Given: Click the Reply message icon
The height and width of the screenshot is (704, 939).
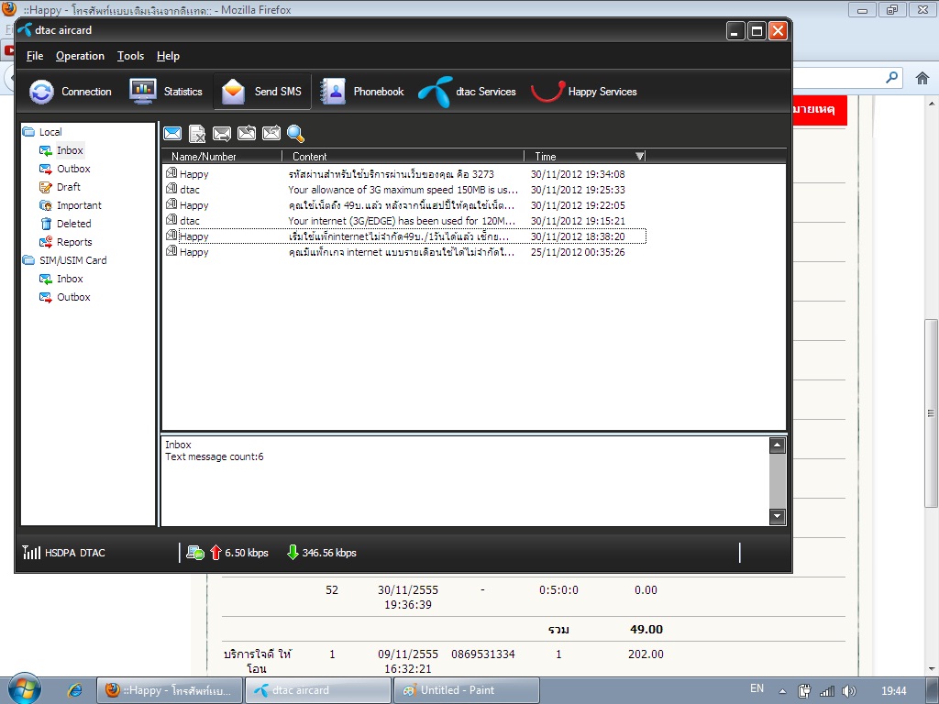Looking at the screenshot, I should click(246, 133).
